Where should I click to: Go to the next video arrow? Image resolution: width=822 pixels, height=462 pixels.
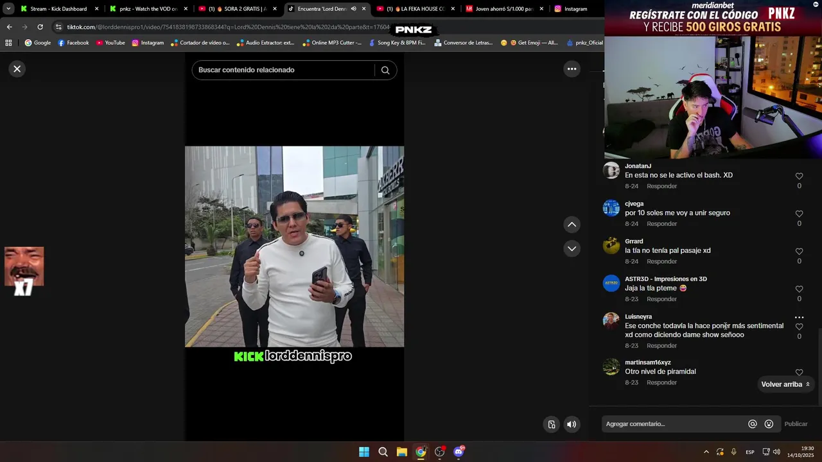pos(572,248)
